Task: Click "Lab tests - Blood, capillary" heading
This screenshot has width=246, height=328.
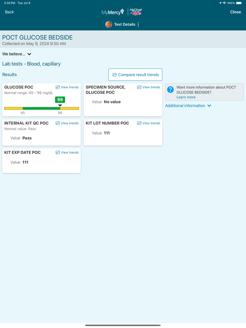Action: [x=31, y=64]
